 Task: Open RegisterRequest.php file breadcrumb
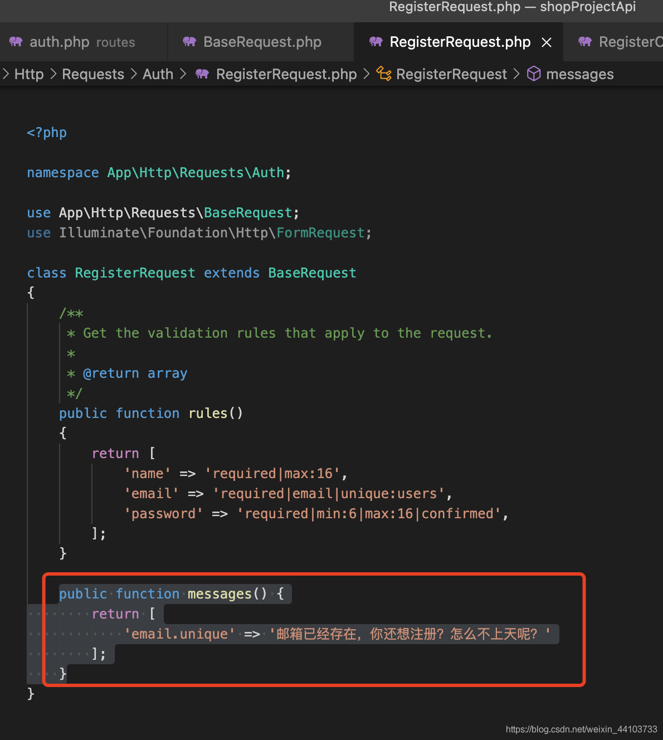pos(286,74)
